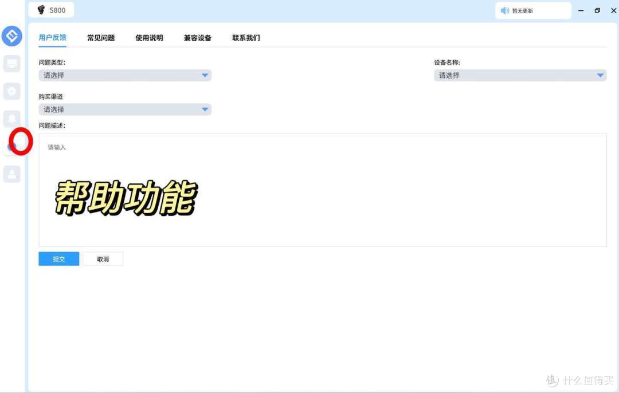Open the monitor device sidebar icon
This screenshot has width=619, height=393.
12,64
